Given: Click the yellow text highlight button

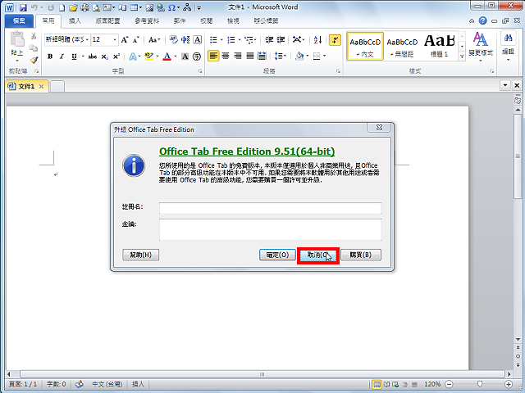Looking at the screenshot, I should coord(149,56).
